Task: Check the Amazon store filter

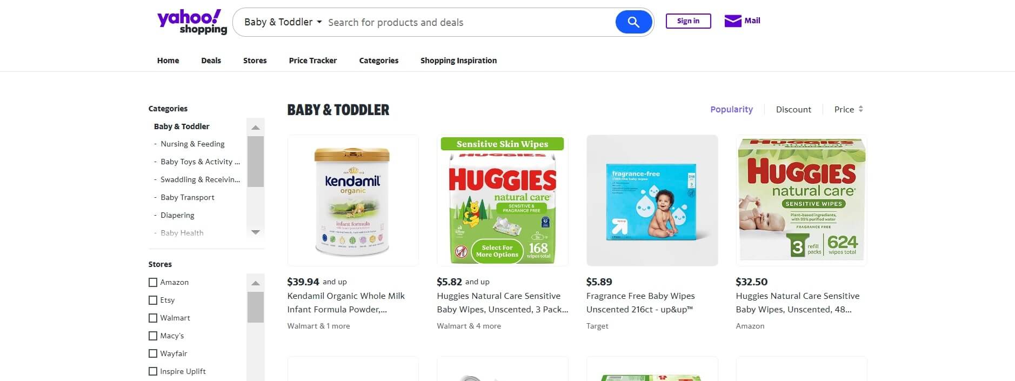Action: click(x=153, y=282)
